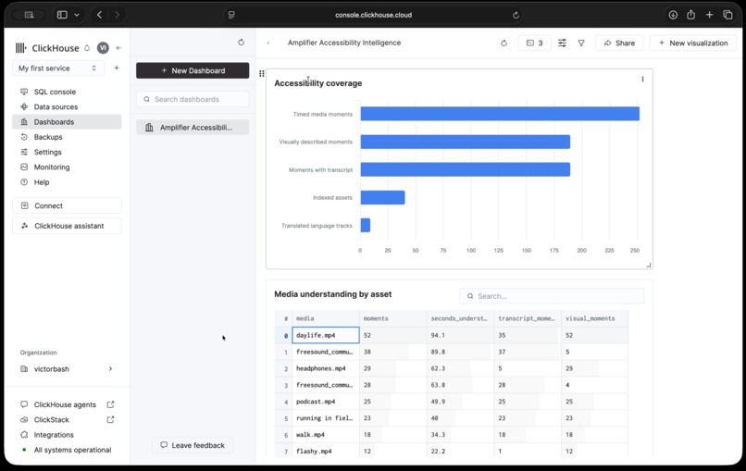The height and width of the screenshot is (471, 746).
Task: Click the Timed media moments bar
Action: tap(500, 114)
